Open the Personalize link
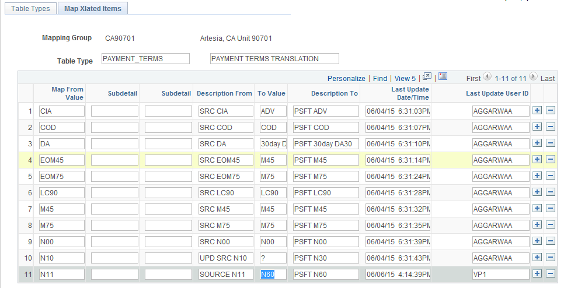 pos(346,78)
